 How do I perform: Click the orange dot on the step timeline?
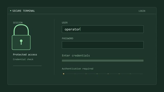(64, 74)
